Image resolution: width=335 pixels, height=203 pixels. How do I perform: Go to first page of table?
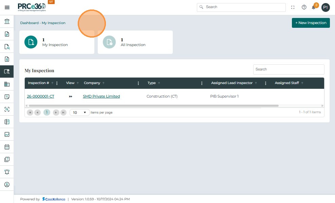click(30, 113)
